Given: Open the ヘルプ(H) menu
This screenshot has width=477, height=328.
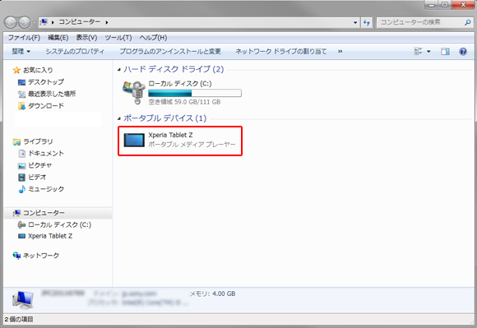Looking at the screenshot, I should click(153, 37).
